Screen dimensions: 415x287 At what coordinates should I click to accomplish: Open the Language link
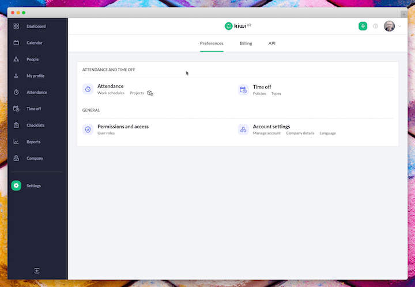(327, 133)
